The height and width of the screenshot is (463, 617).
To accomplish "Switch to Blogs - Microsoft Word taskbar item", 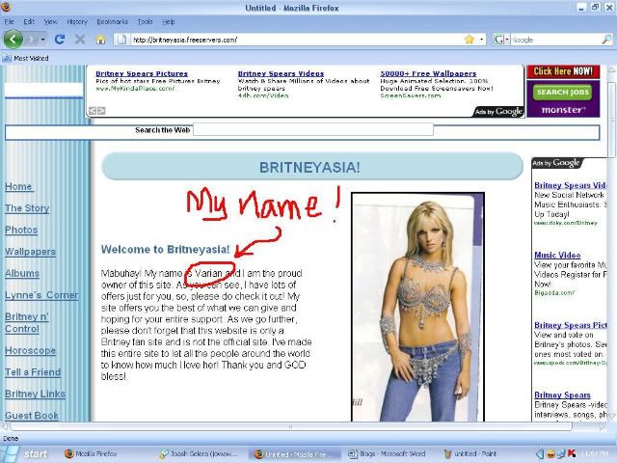I will 388,454.
